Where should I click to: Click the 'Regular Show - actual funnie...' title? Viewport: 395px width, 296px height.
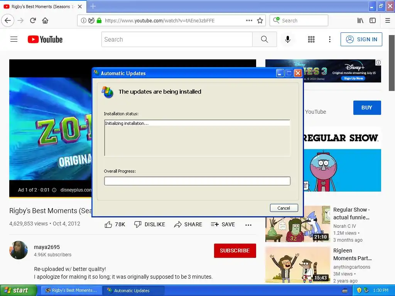[351, 214]
